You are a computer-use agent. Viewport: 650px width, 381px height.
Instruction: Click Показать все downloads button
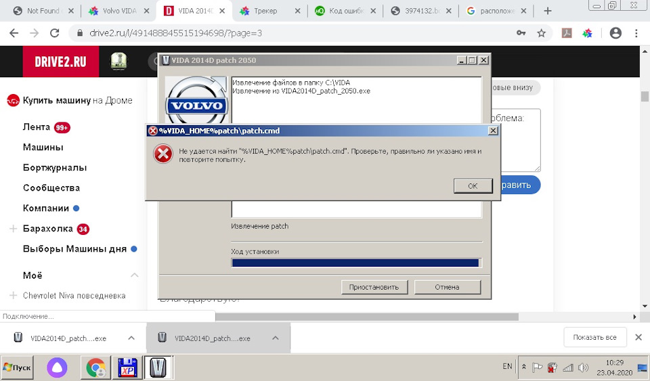point(595,338)
